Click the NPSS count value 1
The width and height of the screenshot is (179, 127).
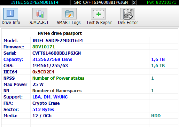click(x=153, y=78)
